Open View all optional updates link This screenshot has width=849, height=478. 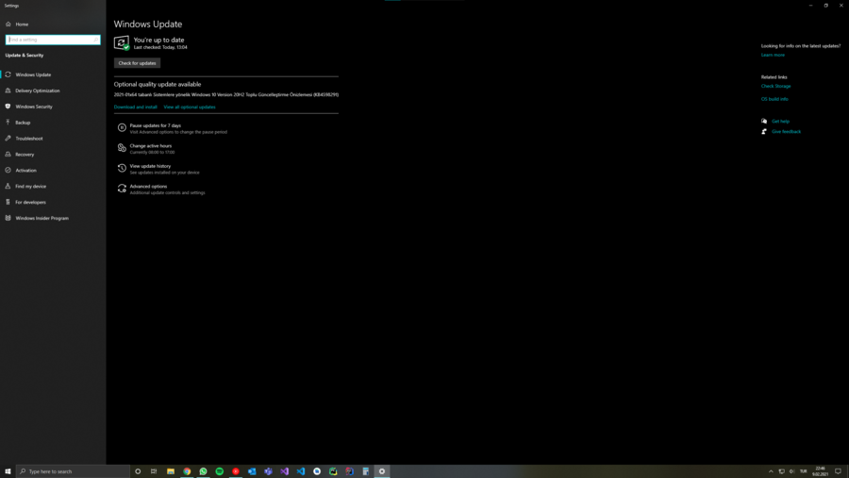click(190, 107)
